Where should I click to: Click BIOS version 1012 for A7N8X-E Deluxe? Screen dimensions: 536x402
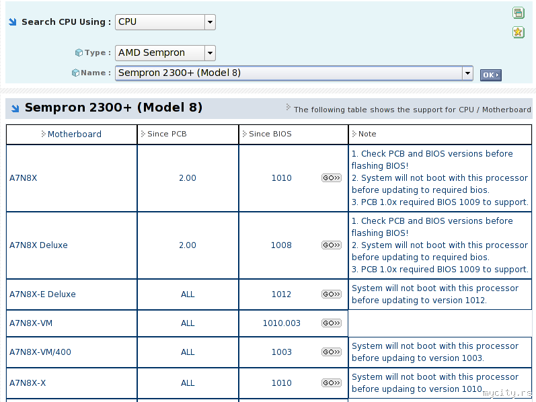click(281, 294)
